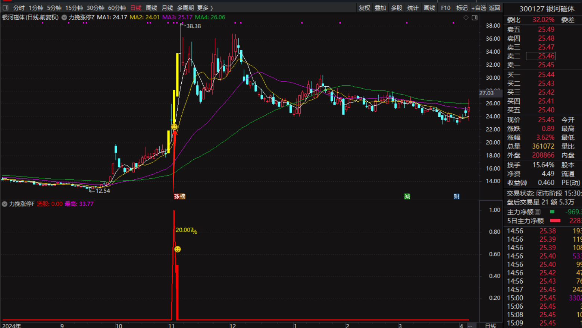Screen dimensions: 582x328
Task: Toggle the right panel icon above chart
Action: 475,17
